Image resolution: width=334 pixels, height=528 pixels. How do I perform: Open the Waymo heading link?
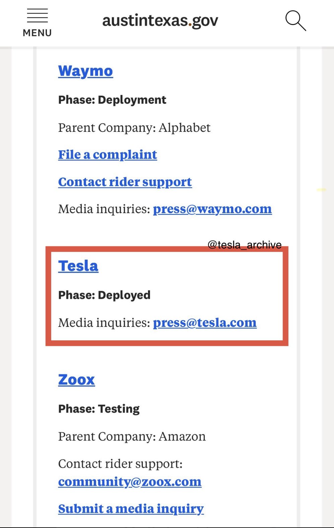(86, 71)
